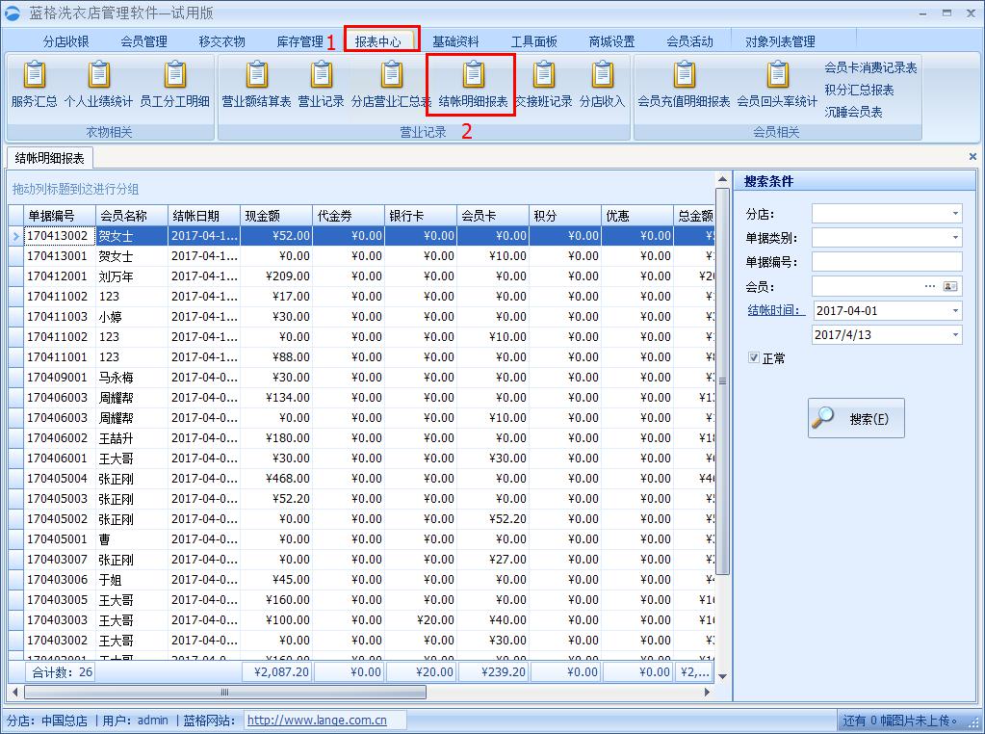This screenshot has height=734, width=985.
Task: Close the 结帐明细报表 tab panel
Action: 972,156
